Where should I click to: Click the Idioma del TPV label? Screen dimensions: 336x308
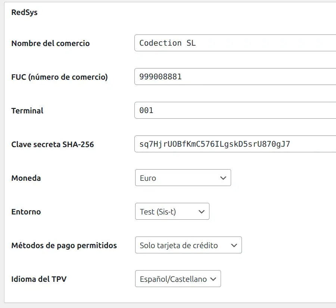[x=39, y=279]
